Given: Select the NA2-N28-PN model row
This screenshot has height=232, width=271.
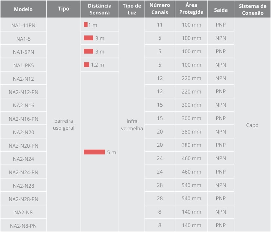Looking at the screenshot, I should [x=23, y=199].
